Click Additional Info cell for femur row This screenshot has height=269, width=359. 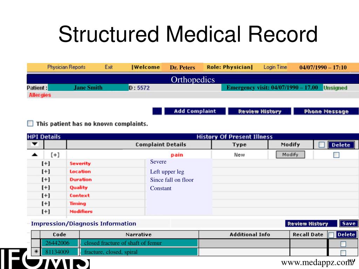(x=244, y=243)
